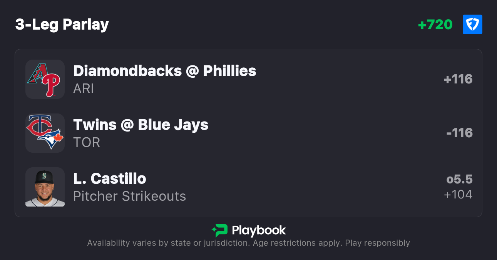
Task: Click the +116 ARI moneyline odds
Action: (x=458, y=79)
